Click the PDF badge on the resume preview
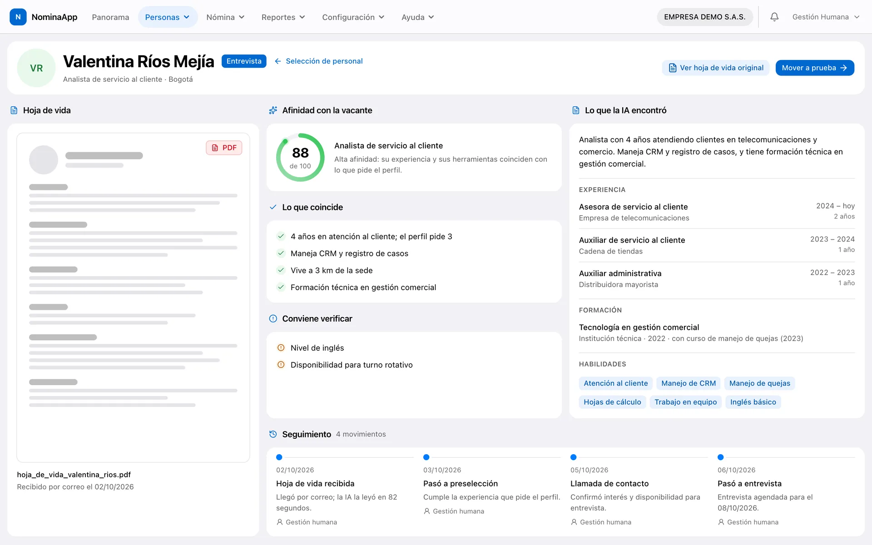The image size is (872, 545). [x=224, y=148]
